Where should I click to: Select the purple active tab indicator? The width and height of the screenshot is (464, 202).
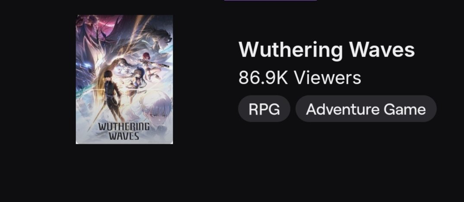tap(271, 0)
